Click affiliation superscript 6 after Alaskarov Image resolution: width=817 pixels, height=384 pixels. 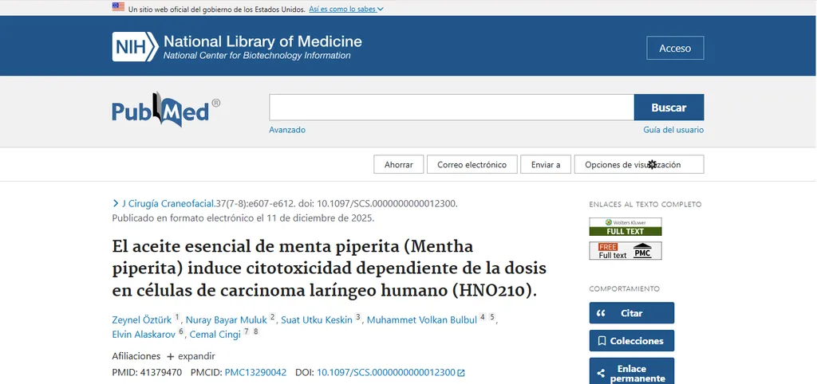click(x=181, y=331)
